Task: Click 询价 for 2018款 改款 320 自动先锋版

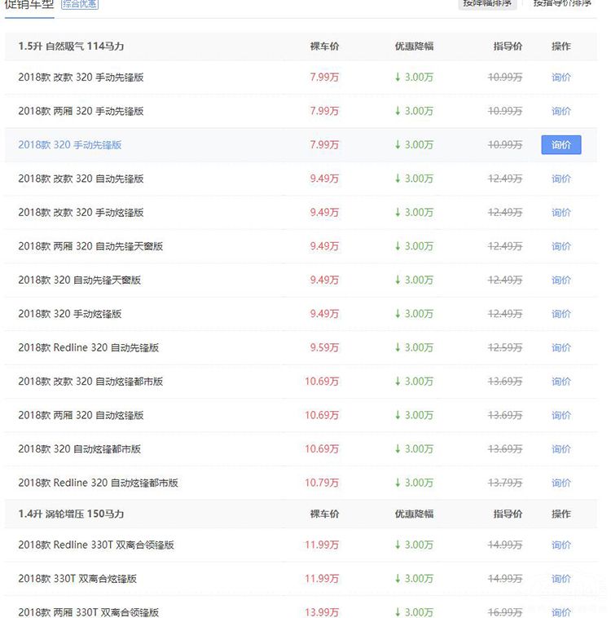Action: [561, 179]
